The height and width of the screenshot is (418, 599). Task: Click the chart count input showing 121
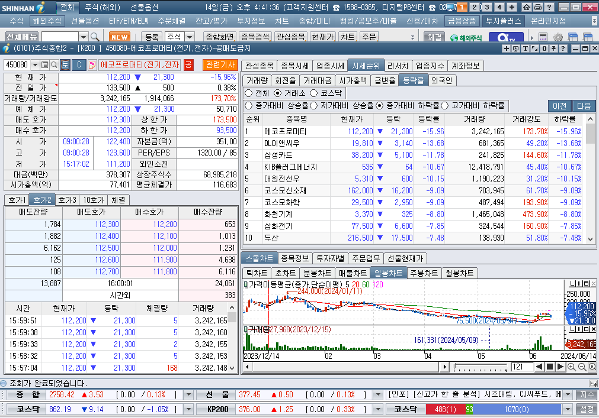click(x=522, y=367)
